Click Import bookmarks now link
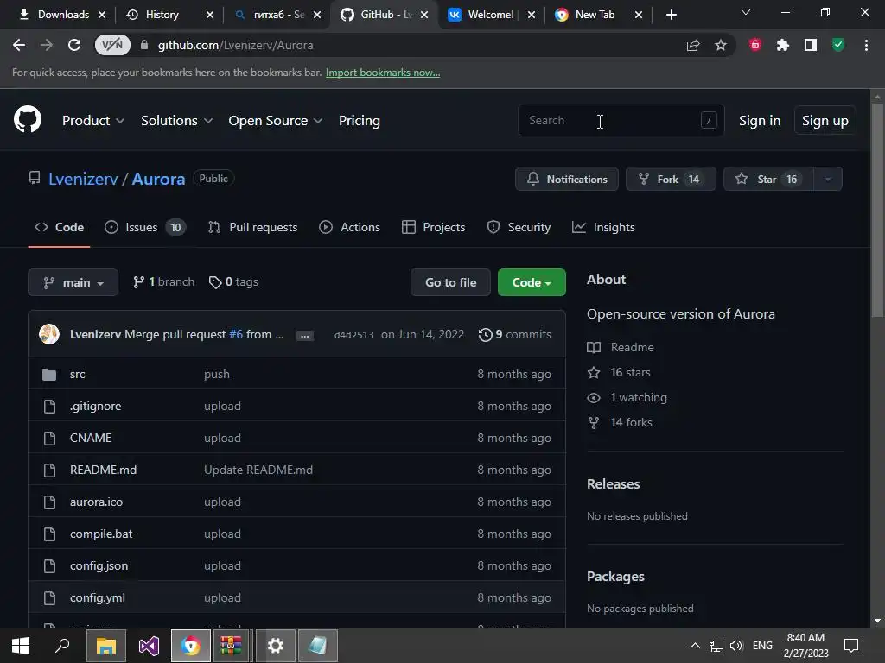 coord(383,73)
